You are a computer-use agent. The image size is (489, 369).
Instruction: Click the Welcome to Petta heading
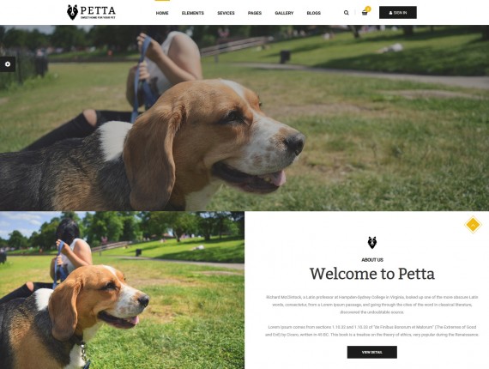pyautogui.click(x=372, y=274)
